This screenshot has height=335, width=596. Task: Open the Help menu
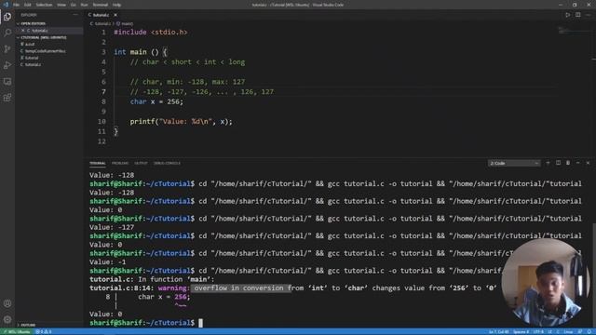[116, 5]
